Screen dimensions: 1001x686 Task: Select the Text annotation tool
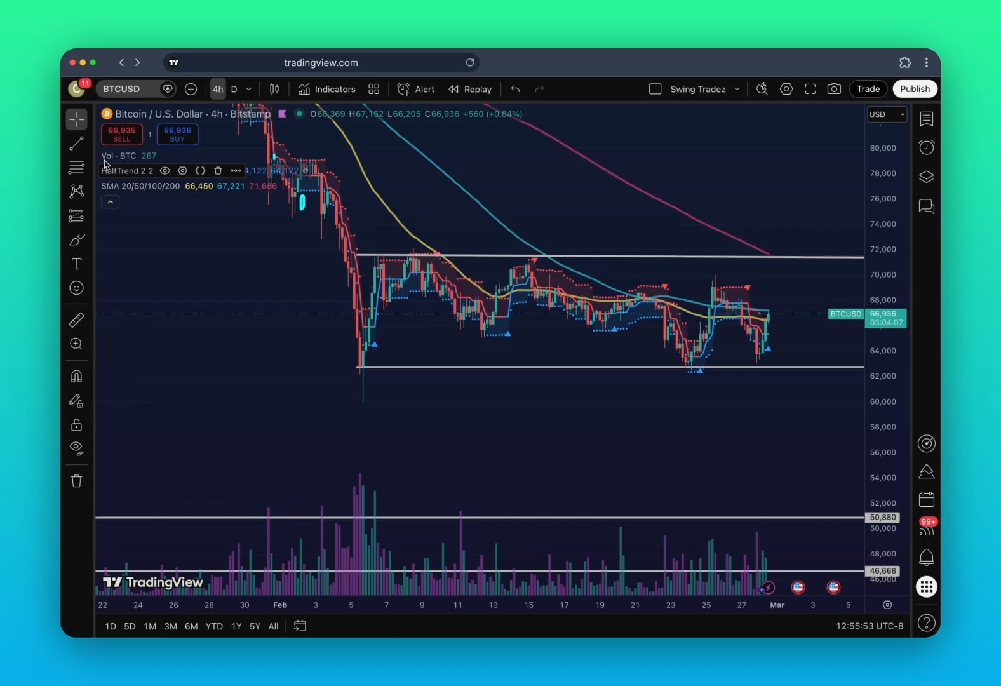[76, 264]
